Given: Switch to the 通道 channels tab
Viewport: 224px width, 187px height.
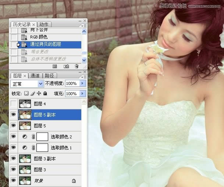Looking at the screenshot, I should pos(35,76).
